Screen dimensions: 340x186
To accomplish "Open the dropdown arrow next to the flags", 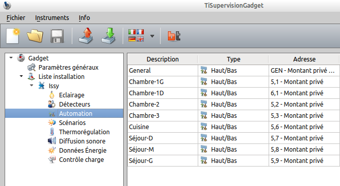I will (x=152, y=36).
